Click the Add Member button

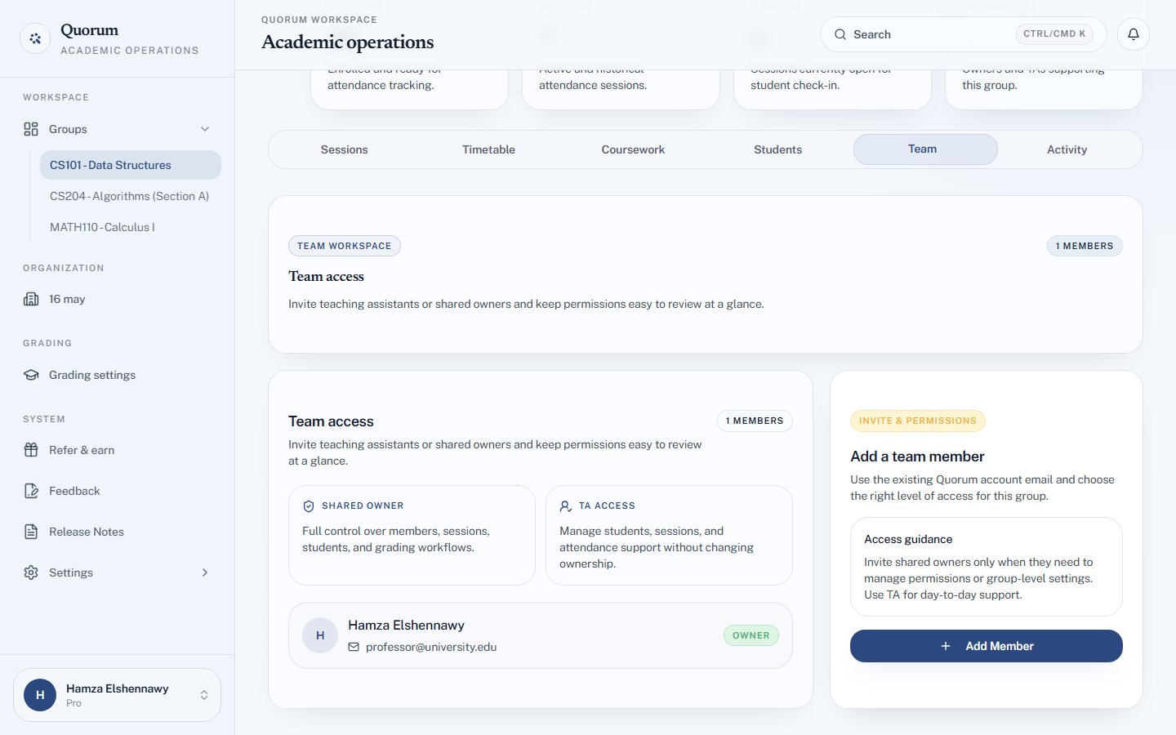point(987,646)
